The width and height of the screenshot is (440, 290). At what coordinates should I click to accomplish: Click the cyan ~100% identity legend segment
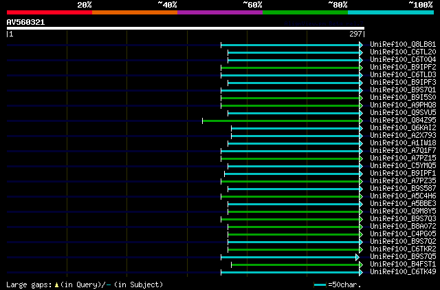pyautogui.click(x=390, y=12)
